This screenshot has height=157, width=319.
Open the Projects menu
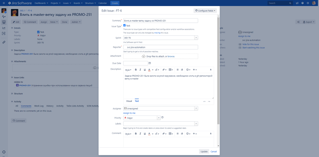(x=56, y=3)
